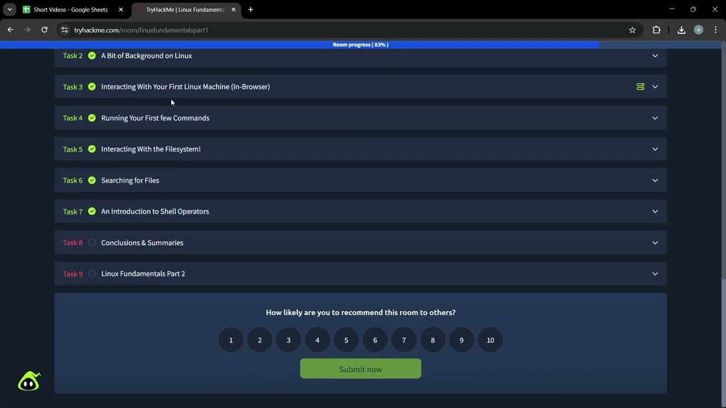Expand Task 4 with its chevron
726x408 pixels.
coord(655,118)
